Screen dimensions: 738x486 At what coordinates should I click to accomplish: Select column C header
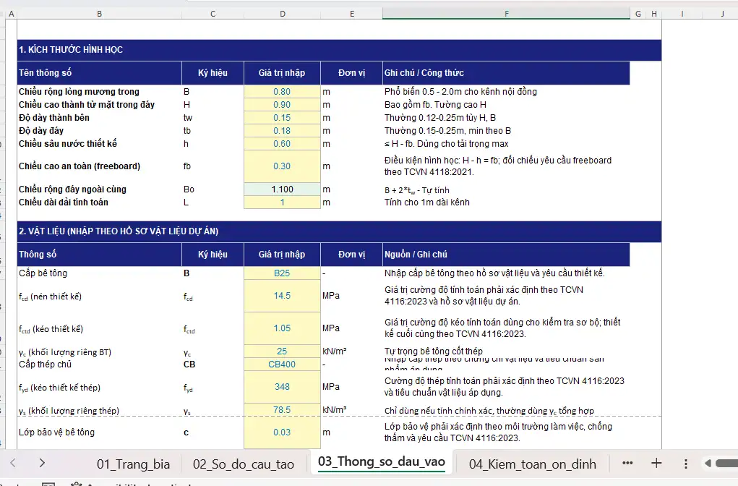[213, 14]
